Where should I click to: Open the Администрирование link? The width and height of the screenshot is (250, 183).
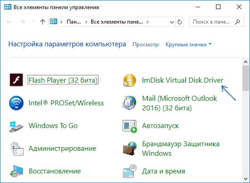(63, 148)
